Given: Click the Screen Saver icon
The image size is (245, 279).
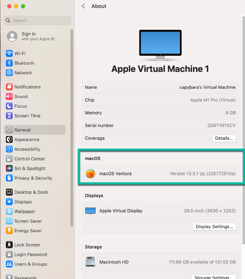Looking at the screenshot, I should click(x=9, y=221).
